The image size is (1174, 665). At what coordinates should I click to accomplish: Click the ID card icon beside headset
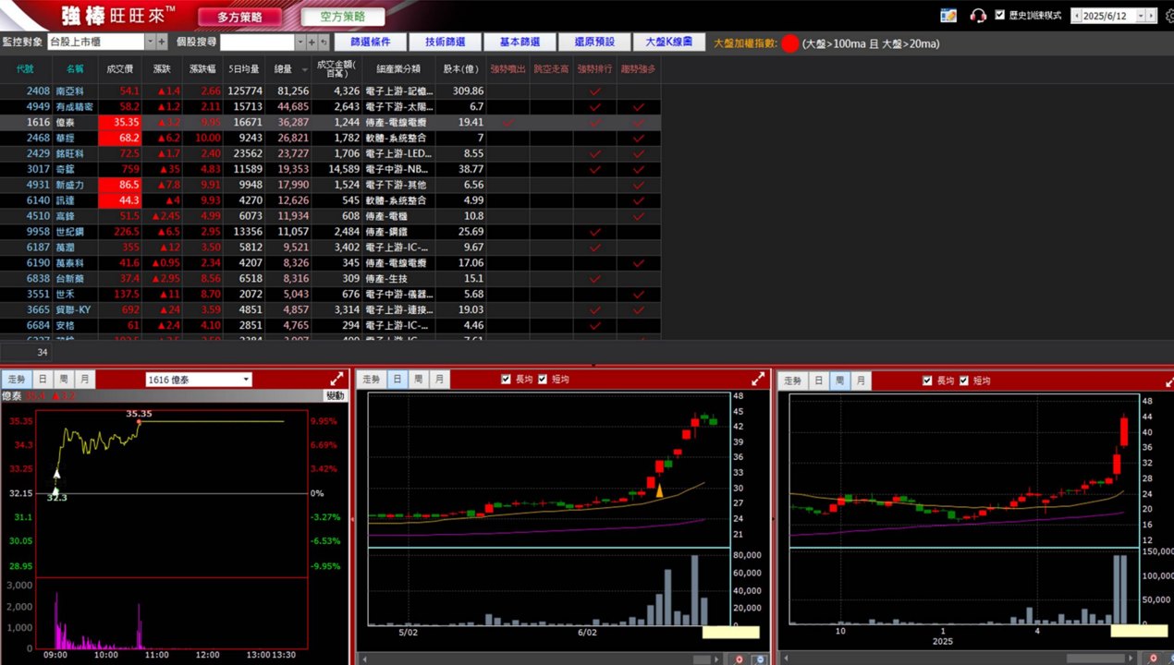(948, 15)
